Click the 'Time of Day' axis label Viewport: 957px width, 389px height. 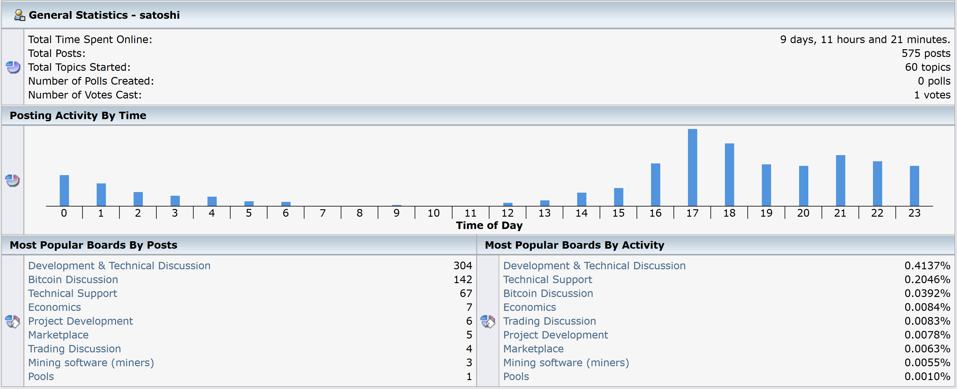489,226
